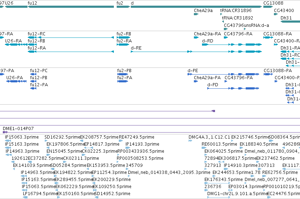300x199 pixels.
Task: Click the fu12-RC transcript label
Action: 37,34
